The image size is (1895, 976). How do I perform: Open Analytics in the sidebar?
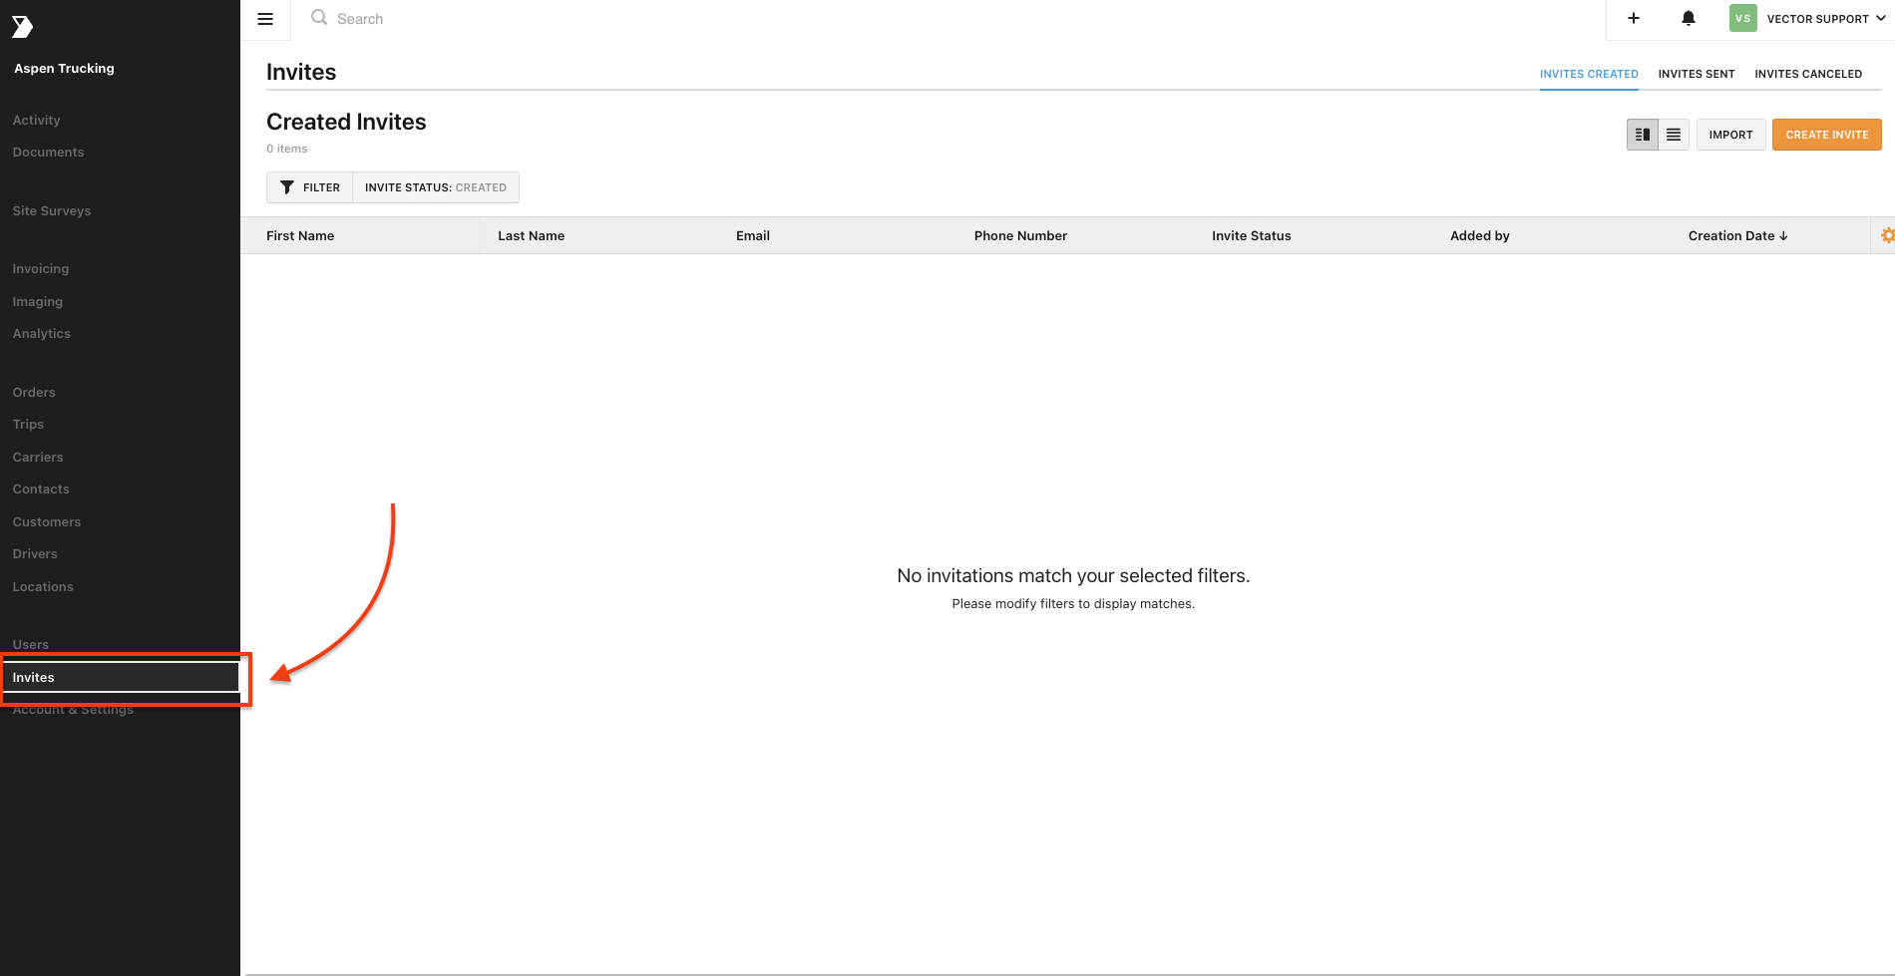42,334
